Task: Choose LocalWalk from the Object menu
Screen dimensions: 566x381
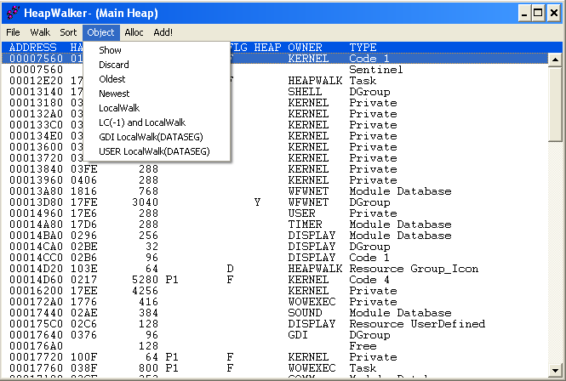Action: click(x=157, y=108)
